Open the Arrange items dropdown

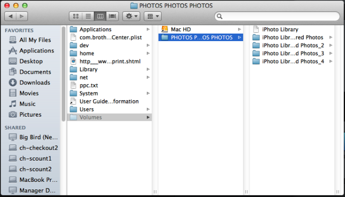(x=153, y=16)
